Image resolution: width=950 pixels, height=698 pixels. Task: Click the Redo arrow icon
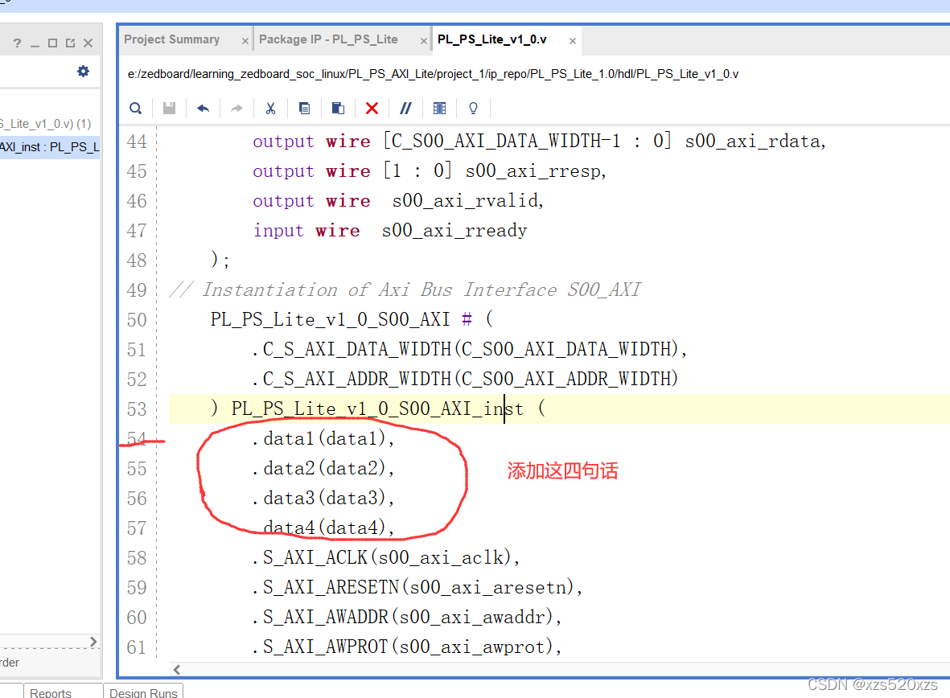click(x=236, y=109)
